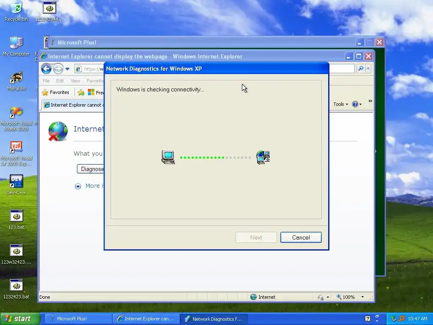Viewport: 433px width, 325px height.
Task: Click the Diagnose connection problems button
Action: (90, 169)
